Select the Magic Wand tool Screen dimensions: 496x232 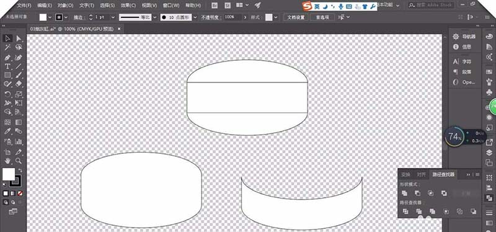point(7,48)
